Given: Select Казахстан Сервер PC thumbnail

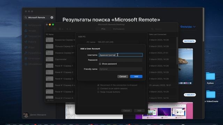Looking at the screenshot, I should [49, 40].
